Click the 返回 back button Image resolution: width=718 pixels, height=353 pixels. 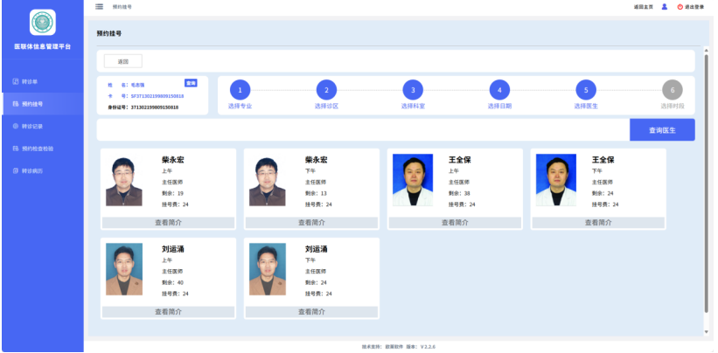click(123, 61)
